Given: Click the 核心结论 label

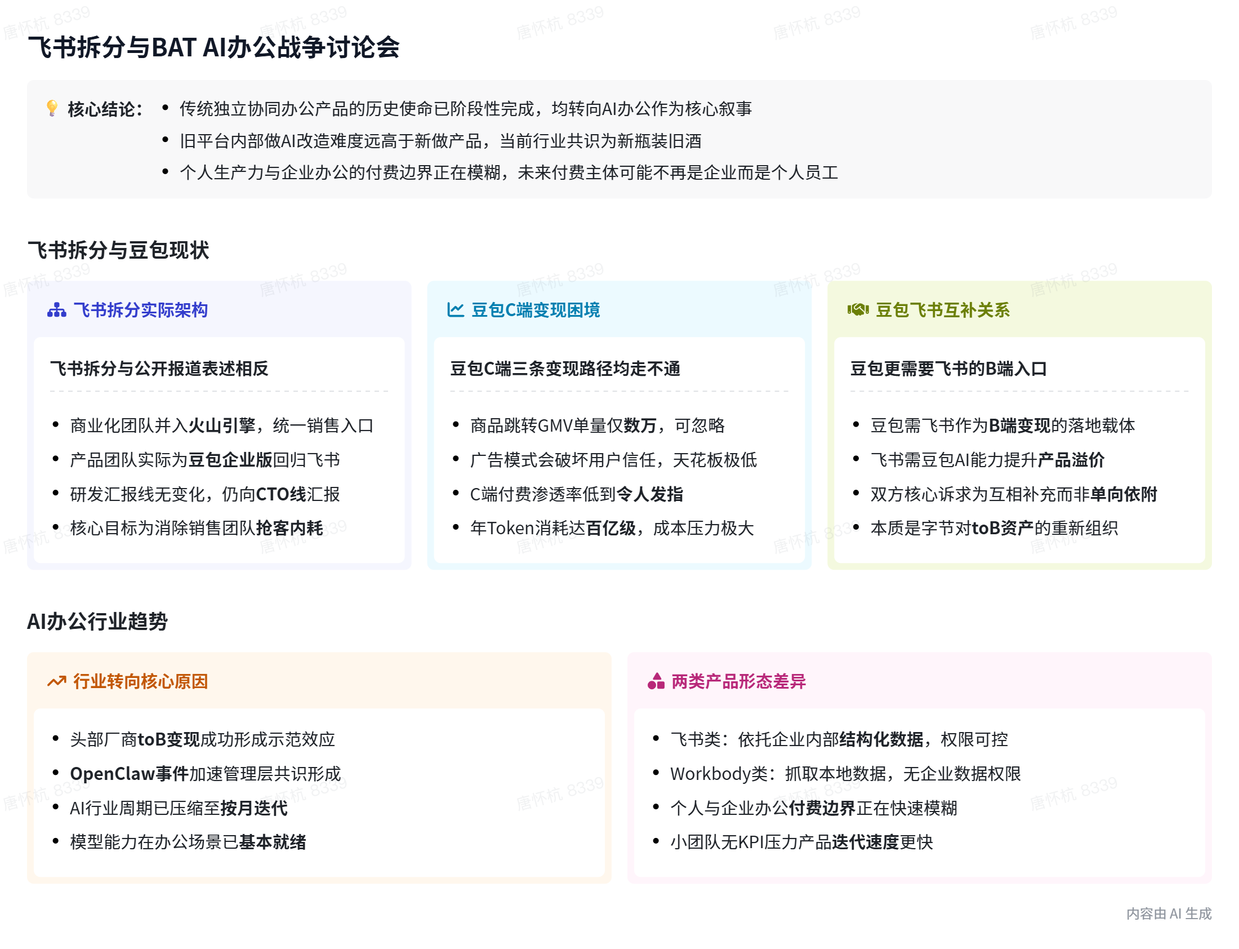Looking at the screenshot, I should tap(105, 109).
